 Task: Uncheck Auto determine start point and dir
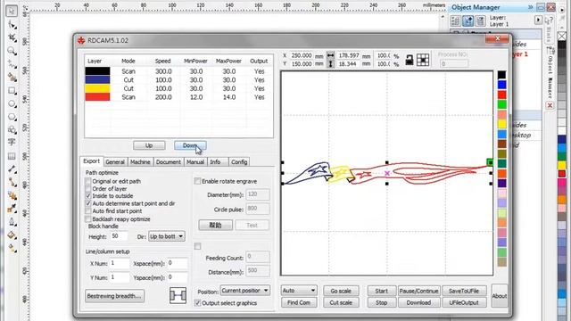click(x=87, y=203)
